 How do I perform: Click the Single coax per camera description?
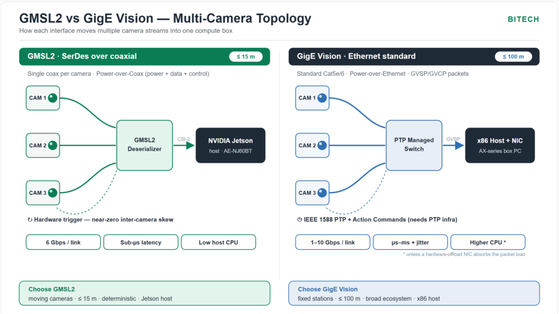pyautogui.click(x=118, y=74)
